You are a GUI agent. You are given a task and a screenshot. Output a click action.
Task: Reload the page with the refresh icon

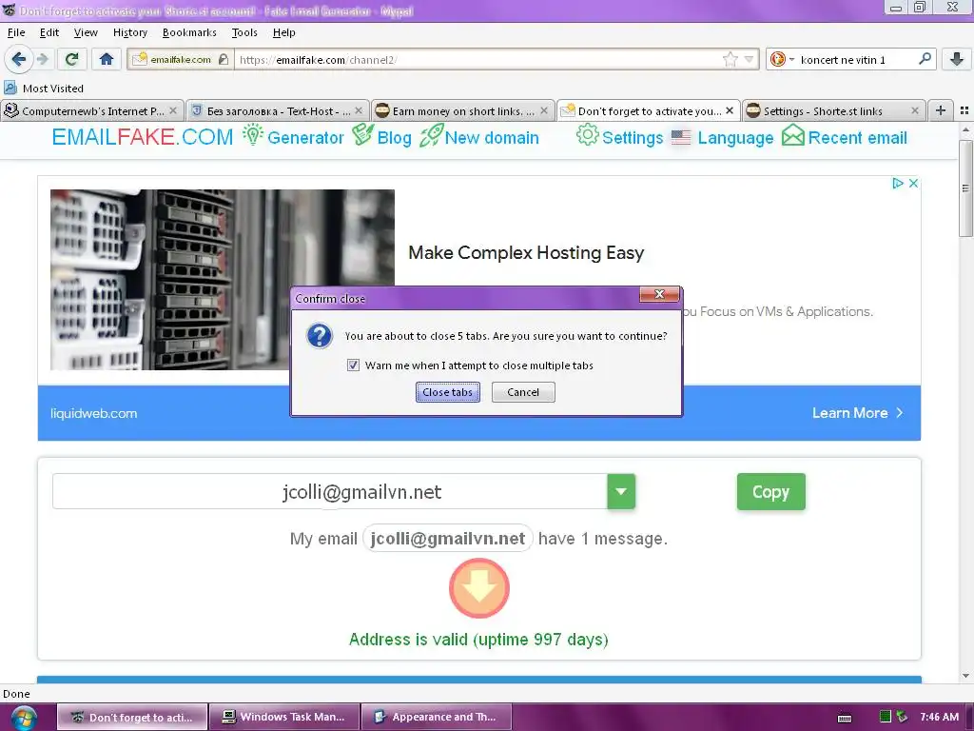tap(71, 59)
